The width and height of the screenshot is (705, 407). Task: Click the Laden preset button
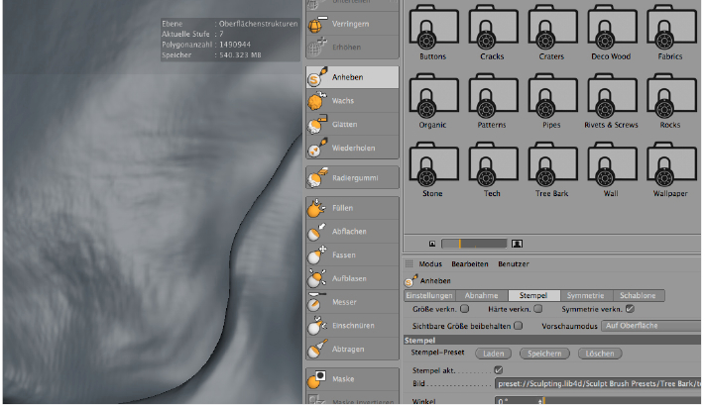pyautogui.click(x=493, y=353)
